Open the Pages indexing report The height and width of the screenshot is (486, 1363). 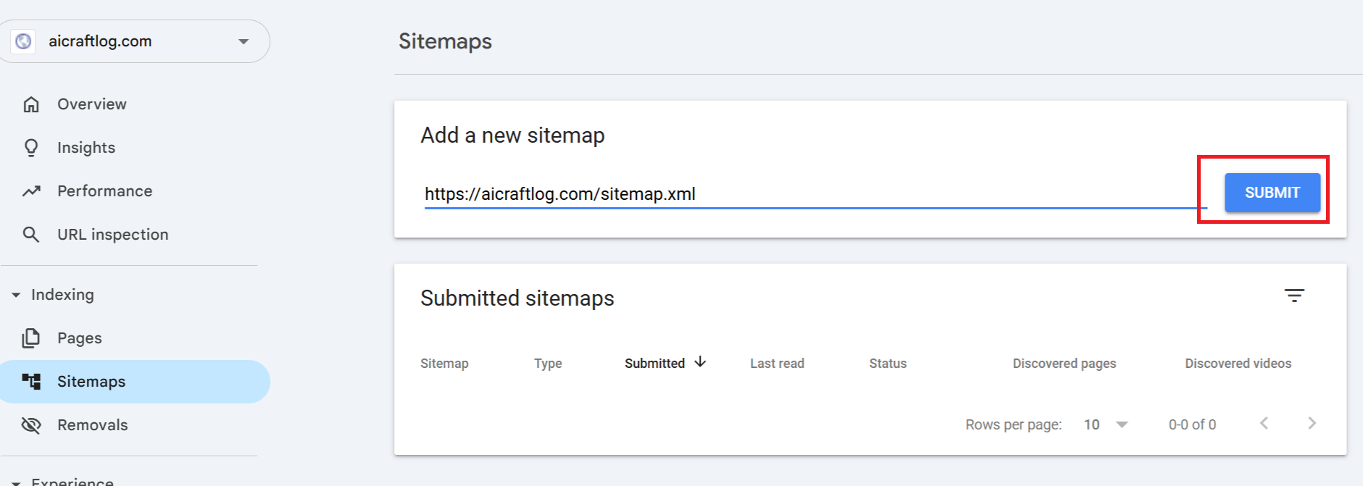(80, 338)
